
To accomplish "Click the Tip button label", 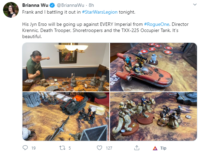I will coord(163,148).
